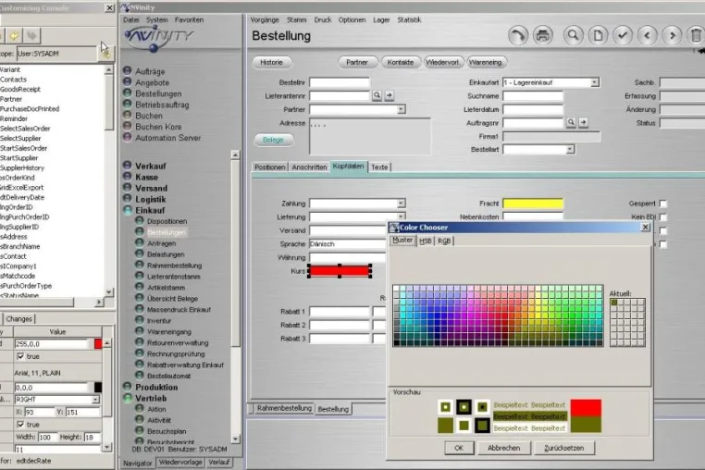Switch to the RGB tab in Color Chooser
Screen dimensions: 705x470
click(444, 241)
